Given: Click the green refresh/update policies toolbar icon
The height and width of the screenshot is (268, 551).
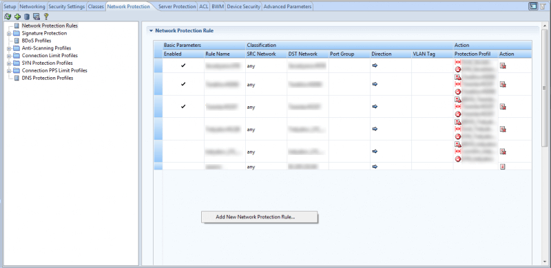Looking at the screenshot, I should pos(8,16).
